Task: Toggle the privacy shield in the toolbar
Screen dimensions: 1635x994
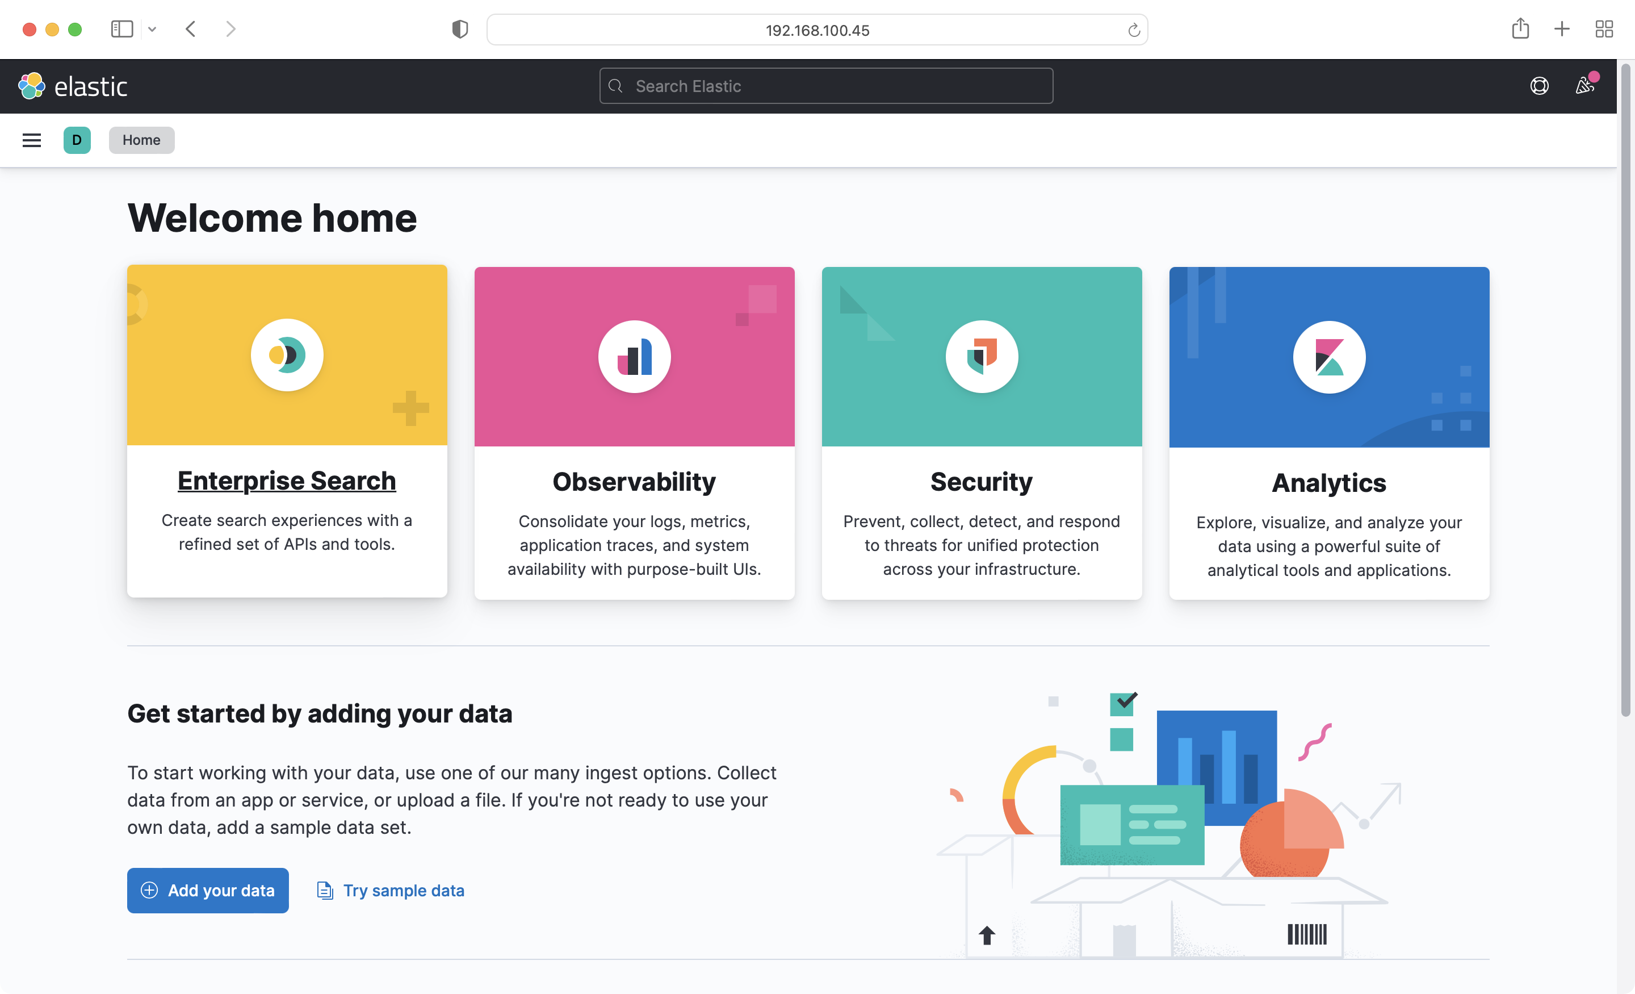Action: click(459, 28)
